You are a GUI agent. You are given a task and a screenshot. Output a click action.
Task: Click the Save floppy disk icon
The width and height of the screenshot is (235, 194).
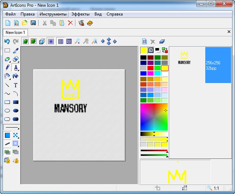pos(33,23)
